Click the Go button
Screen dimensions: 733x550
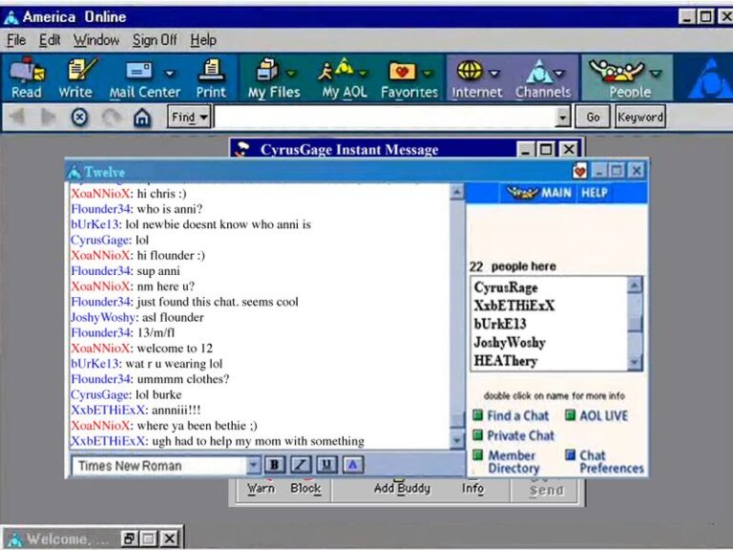pos(593,116)
